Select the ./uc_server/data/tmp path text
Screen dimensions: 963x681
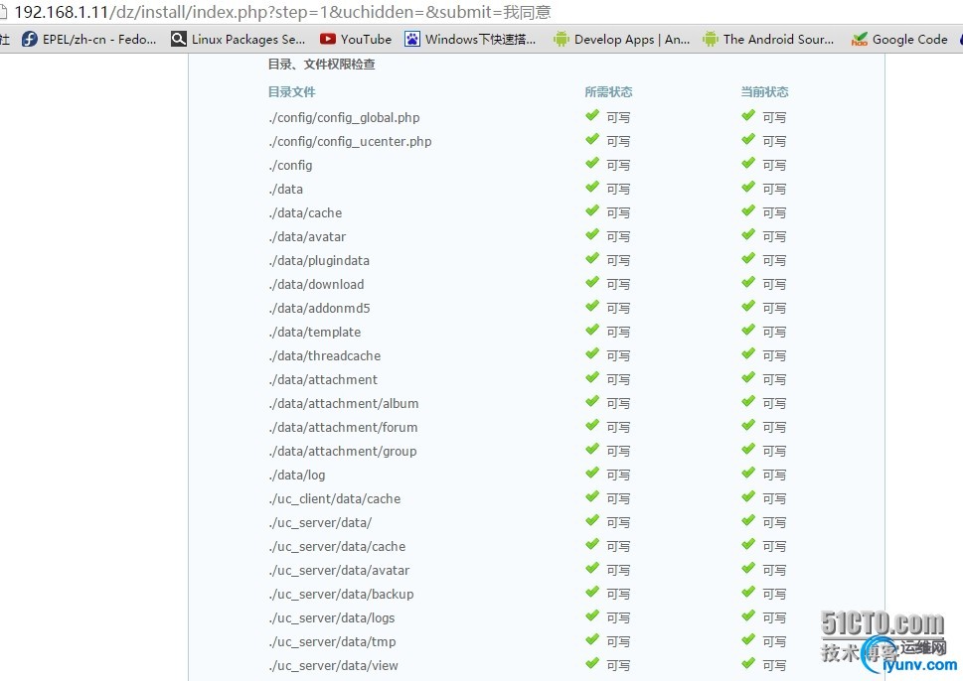click(x=332, y=642)
